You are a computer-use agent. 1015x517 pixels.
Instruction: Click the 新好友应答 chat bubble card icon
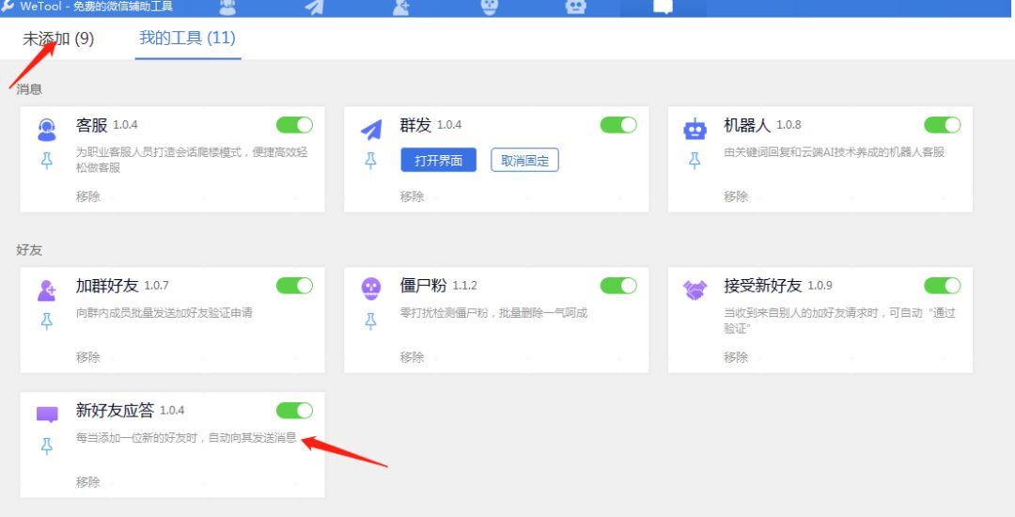[x=47, y=415]
